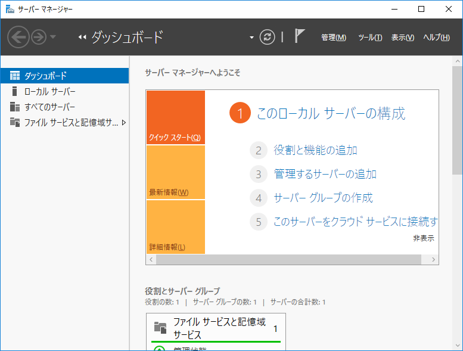This screenshot has height=351, width=463.
Task: Open 管理するサーバーの追加 link
Action: (x=325, y=174)
